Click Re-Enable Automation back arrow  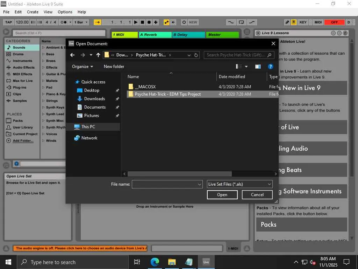click(173, 22)
